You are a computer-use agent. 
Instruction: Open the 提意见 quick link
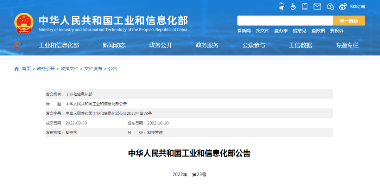[299, 31]
